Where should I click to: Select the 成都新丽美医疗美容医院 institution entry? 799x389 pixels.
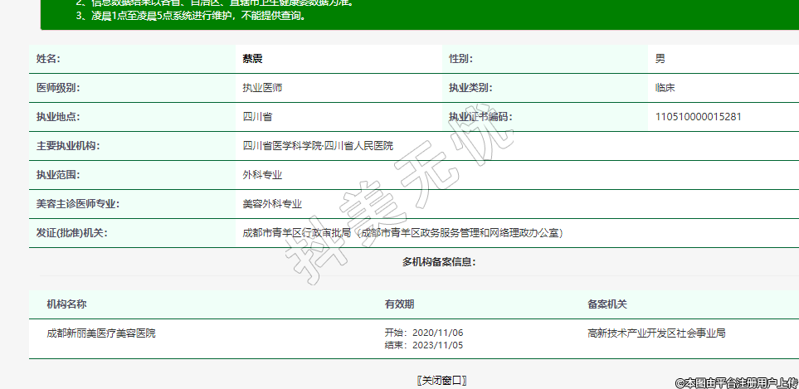(x=101, y=333)
